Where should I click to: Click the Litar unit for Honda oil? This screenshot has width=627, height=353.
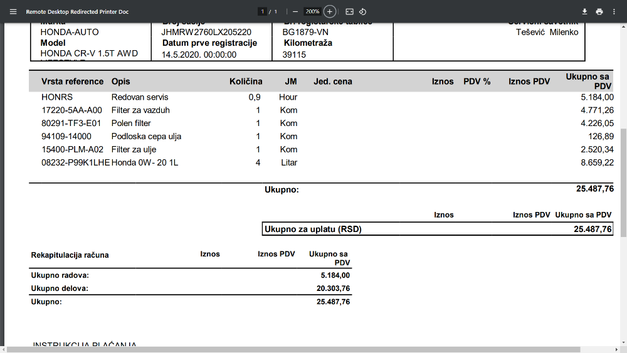point(289,163)
